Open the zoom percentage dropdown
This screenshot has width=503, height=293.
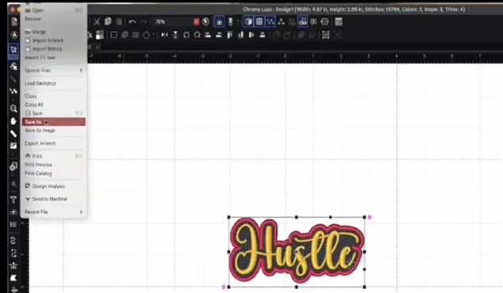(x=173, y=21)
